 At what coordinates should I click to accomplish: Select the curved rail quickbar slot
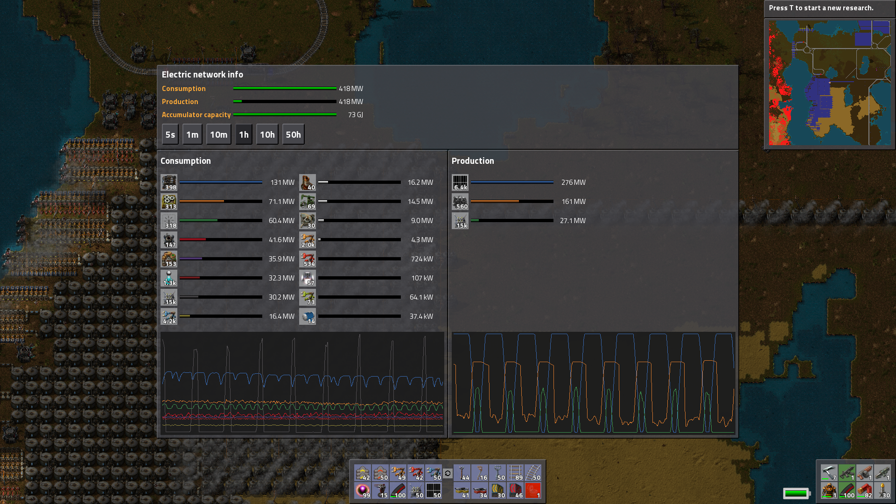coord(533,473)
